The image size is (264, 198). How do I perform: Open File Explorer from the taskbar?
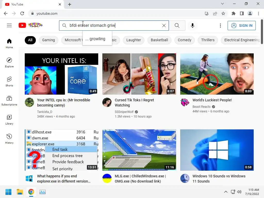pyautogui.click(x=20, y=192)
